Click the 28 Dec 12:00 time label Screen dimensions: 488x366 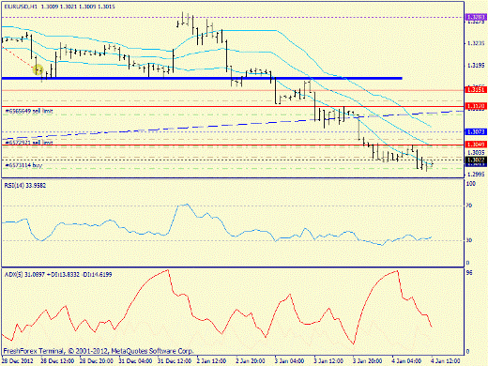click(57, 361)
